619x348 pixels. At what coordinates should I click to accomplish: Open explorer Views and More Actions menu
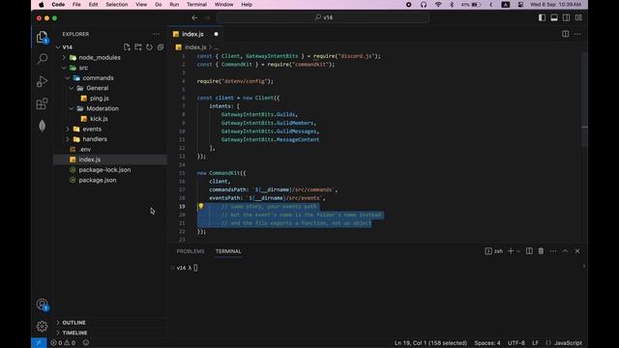point(157,35)
